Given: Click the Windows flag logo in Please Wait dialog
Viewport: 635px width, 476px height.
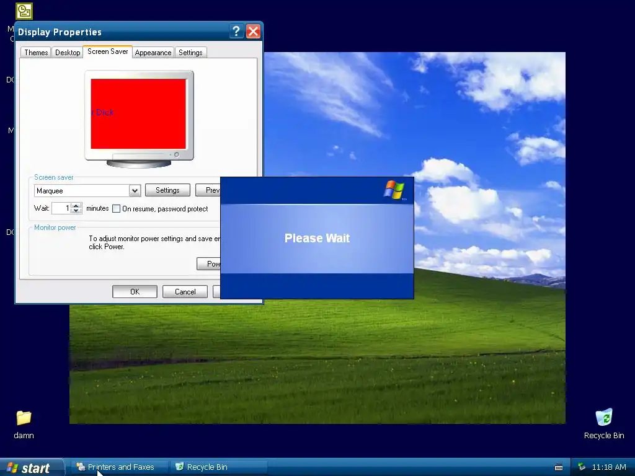Looking at the screenshot, I should point(394,190).
